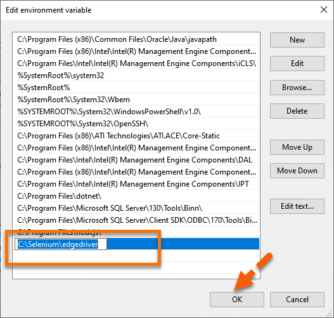Screen dimensions: 334x318
Task: Select the Management Engine Components\IPT entry
Action: [x=136, y=184]
